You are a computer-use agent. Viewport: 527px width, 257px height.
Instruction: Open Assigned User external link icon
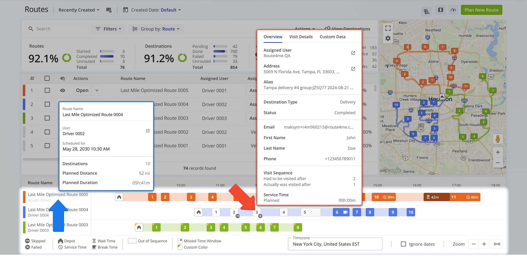pos(353,53)
